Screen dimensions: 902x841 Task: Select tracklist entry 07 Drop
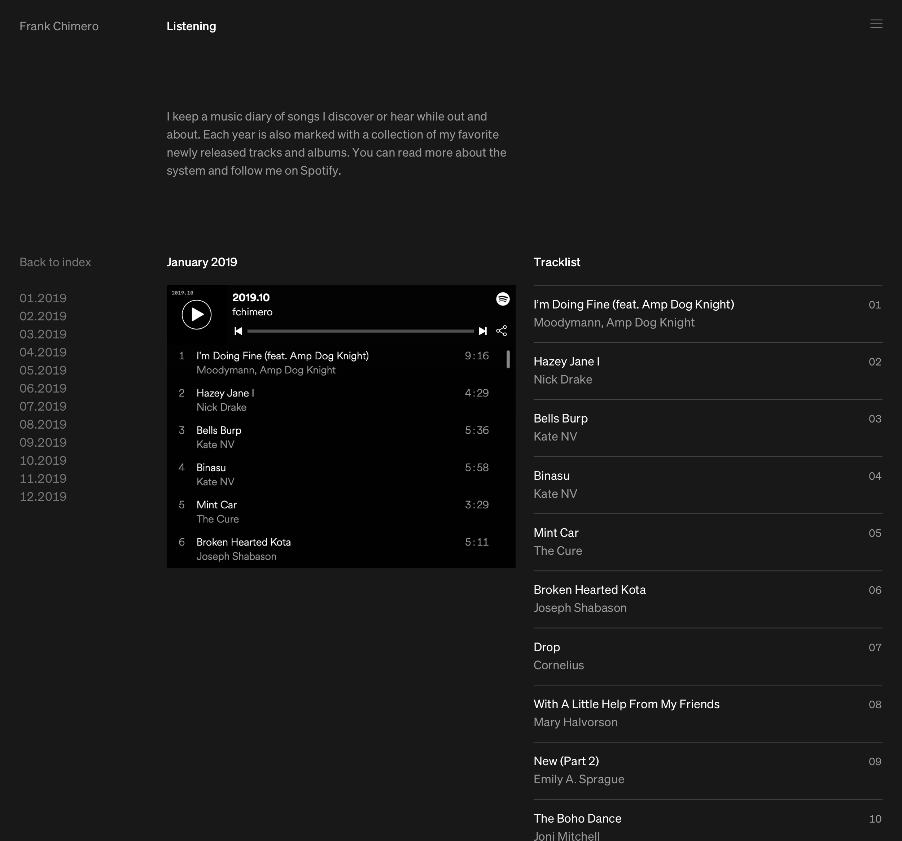click(708, 656)
